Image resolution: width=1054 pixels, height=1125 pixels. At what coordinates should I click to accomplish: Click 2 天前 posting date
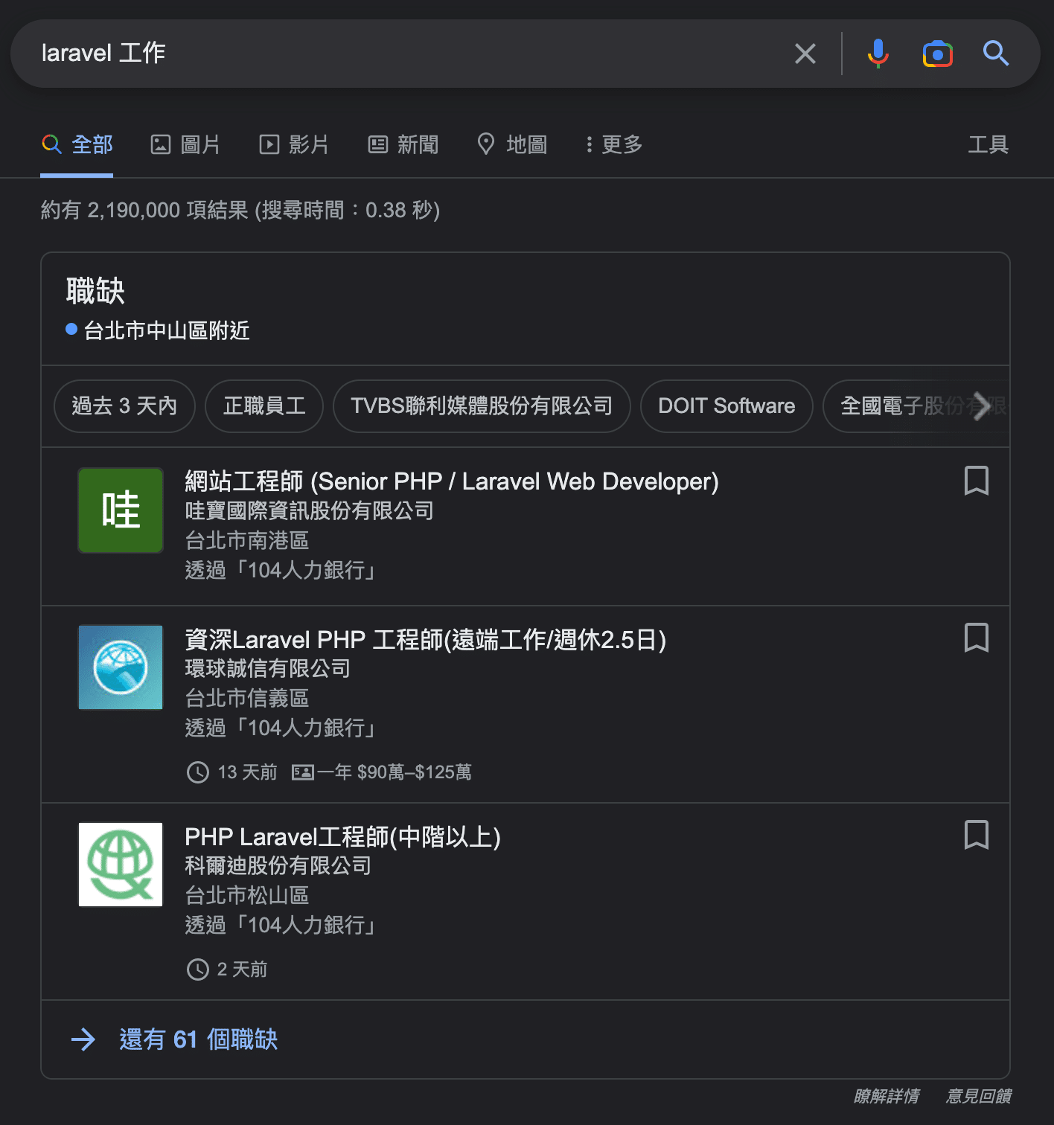click(x=241, y=969)
